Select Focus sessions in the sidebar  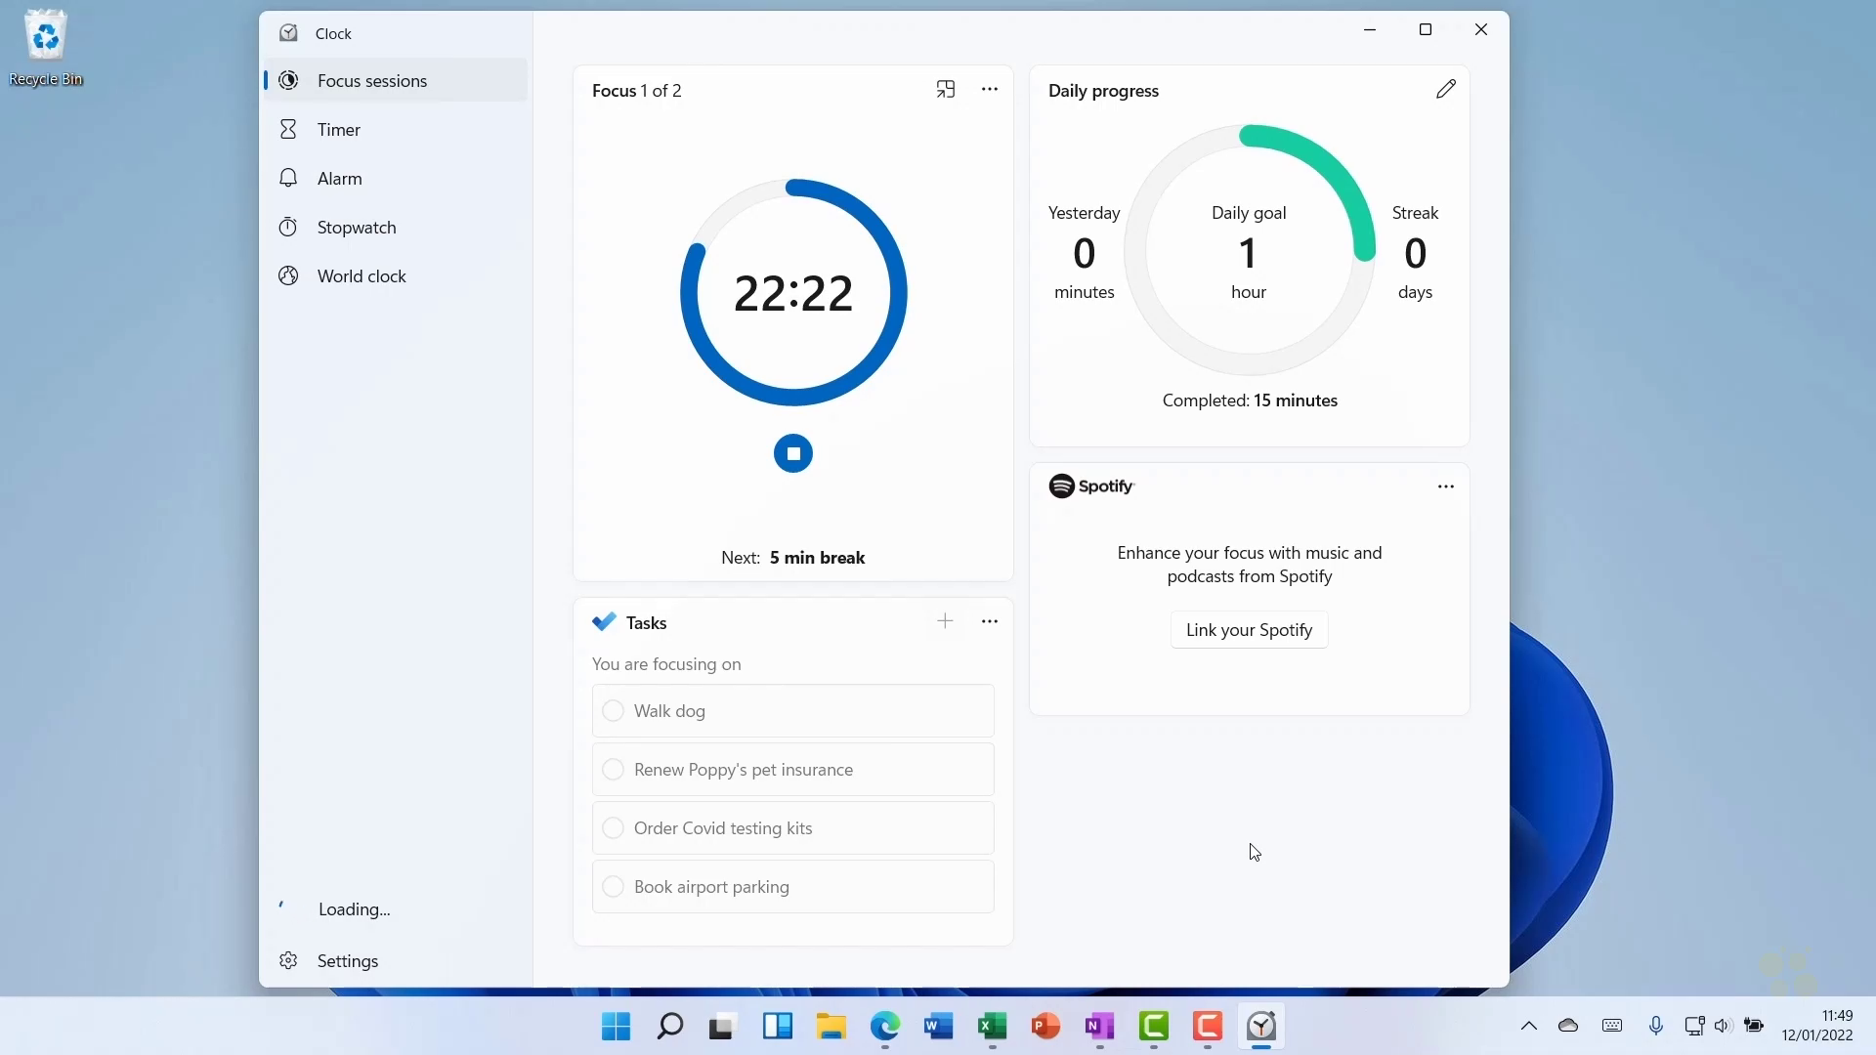coord(396,81)
